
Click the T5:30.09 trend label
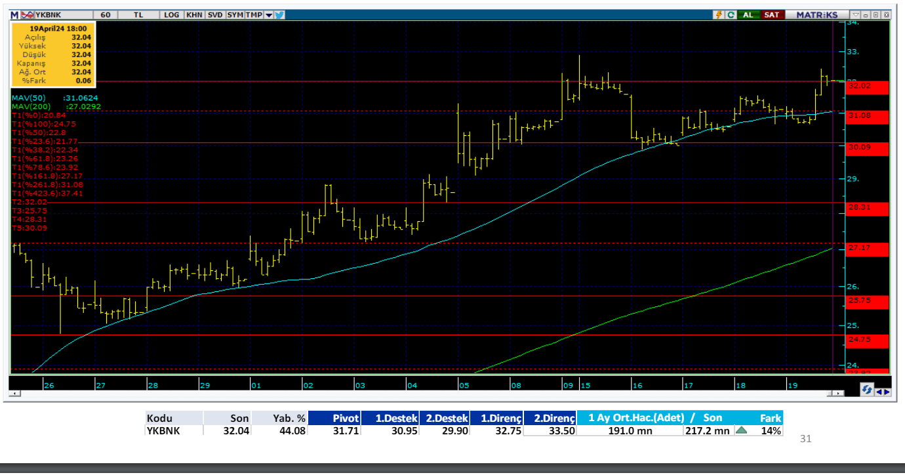[x=30, y=228]
